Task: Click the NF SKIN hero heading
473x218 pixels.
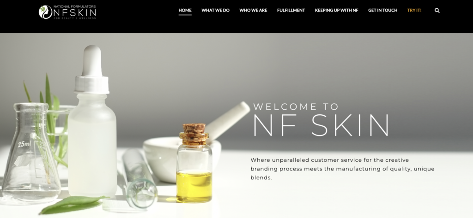Action: (321, 125)
